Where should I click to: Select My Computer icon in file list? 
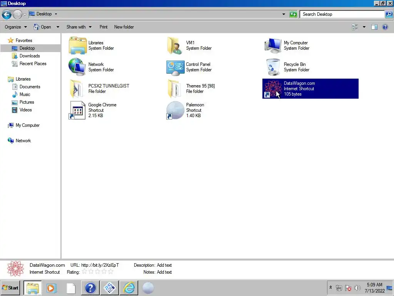273,45
